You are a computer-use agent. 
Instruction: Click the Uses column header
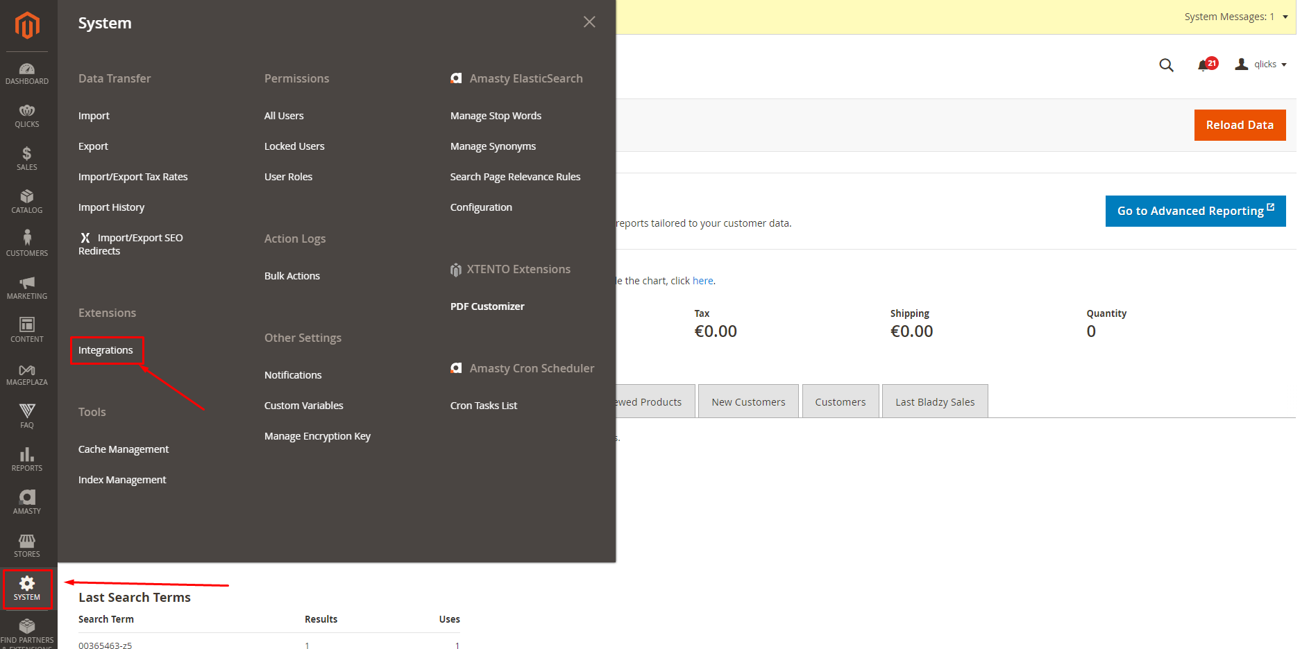coord(449,619)
